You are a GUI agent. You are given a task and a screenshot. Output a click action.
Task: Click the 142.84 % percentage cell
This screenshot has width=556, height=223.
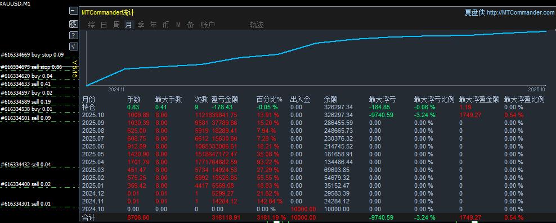coord(270,201)
